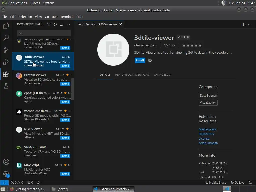Click the chenxuanxuan publisher name
Screen dimensions: 256x192
pos(145,45)
